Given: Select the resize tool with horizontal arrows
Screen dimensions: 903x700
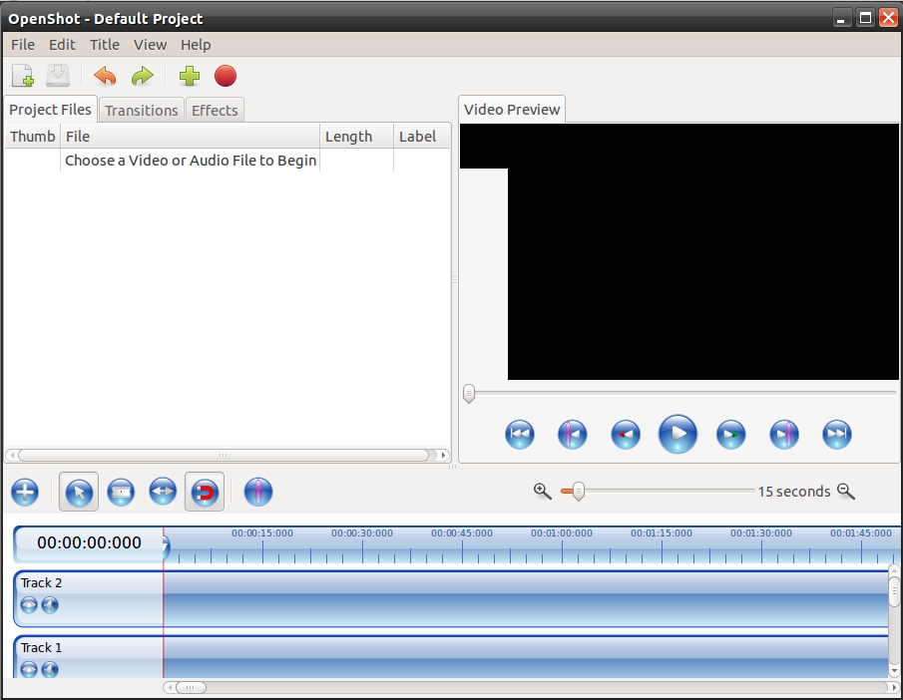Looking at the screenshot, I should tap(163, 493).
